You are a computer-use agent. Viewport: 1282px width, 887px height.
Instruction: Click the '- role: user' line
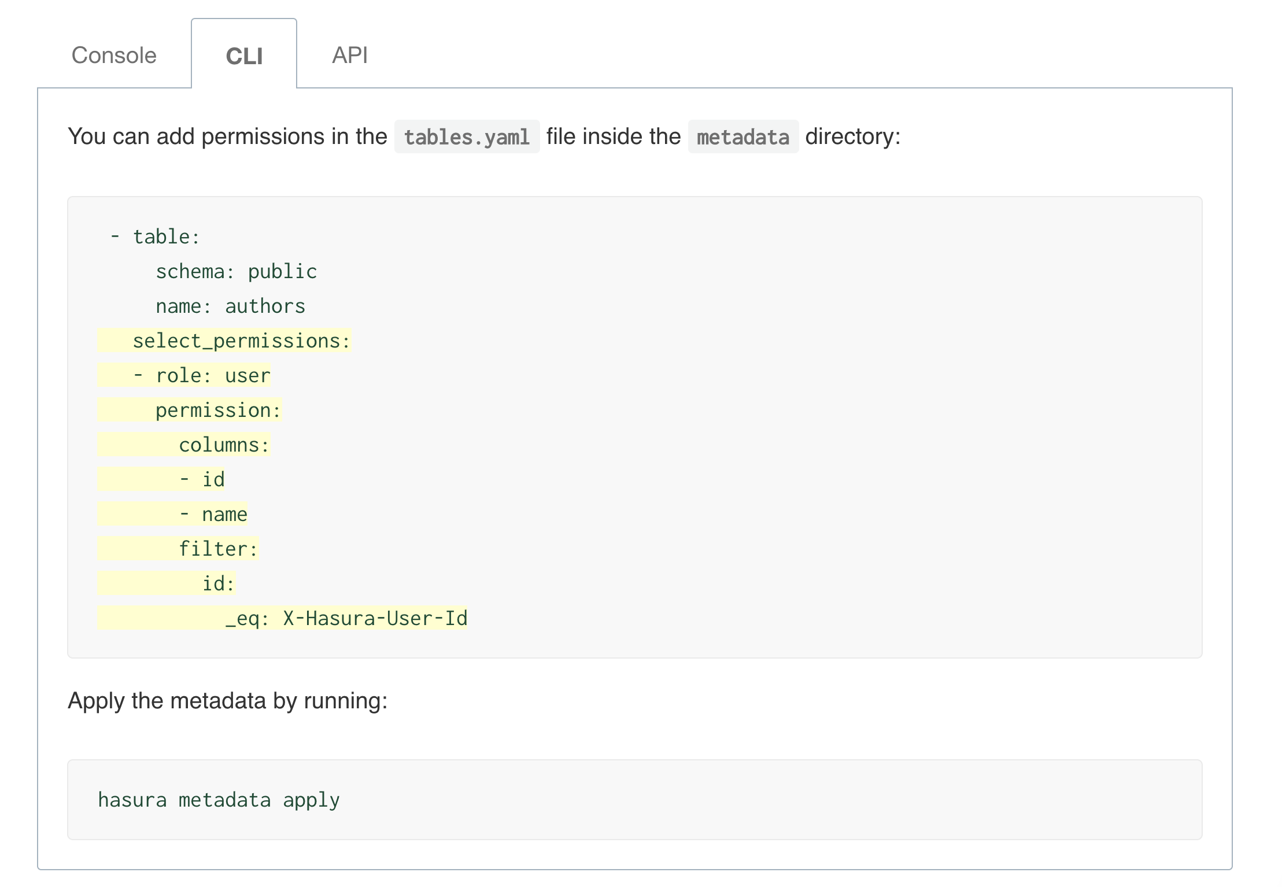(x=184, y=376)
